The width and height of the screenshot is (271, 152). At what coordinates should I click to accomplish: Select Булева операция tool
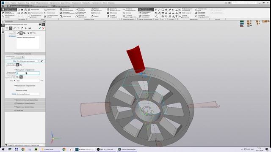click(x=112, y=16)
